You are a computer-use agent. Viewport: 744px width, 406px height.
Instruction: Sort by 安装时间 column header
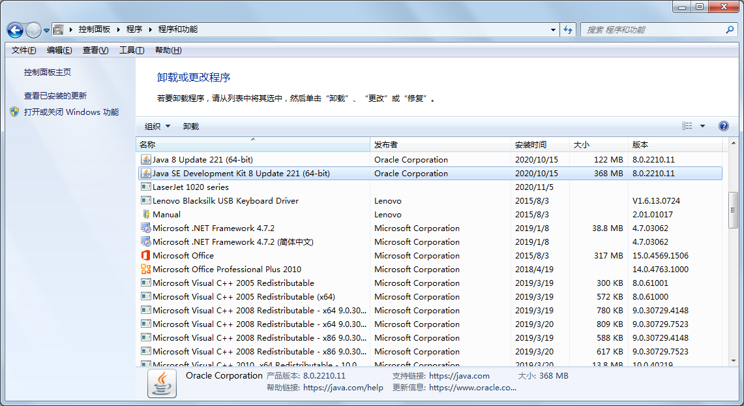(540, 144)
